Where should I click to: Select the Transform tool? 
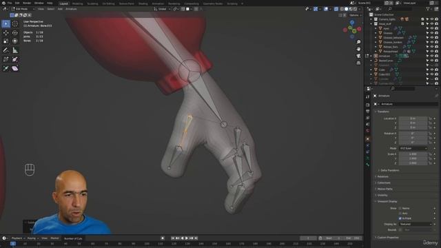(15, 41)
